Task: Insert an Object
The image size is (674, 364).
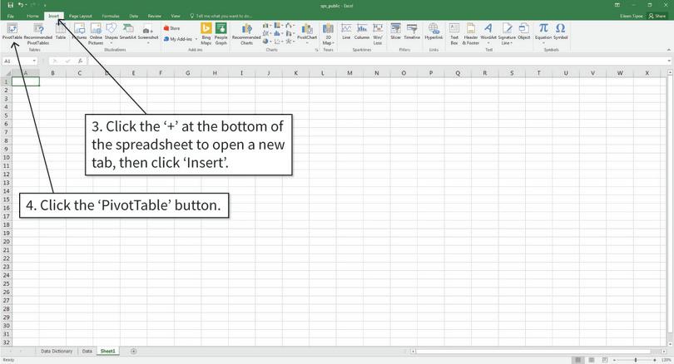Action: coord(524,32)
